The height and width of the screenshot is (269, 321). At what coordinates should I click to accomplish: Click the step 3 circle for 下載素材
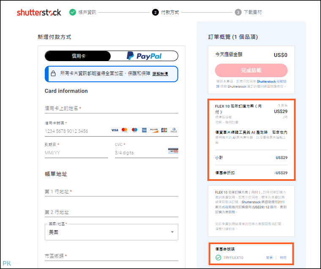coord(238,13)
